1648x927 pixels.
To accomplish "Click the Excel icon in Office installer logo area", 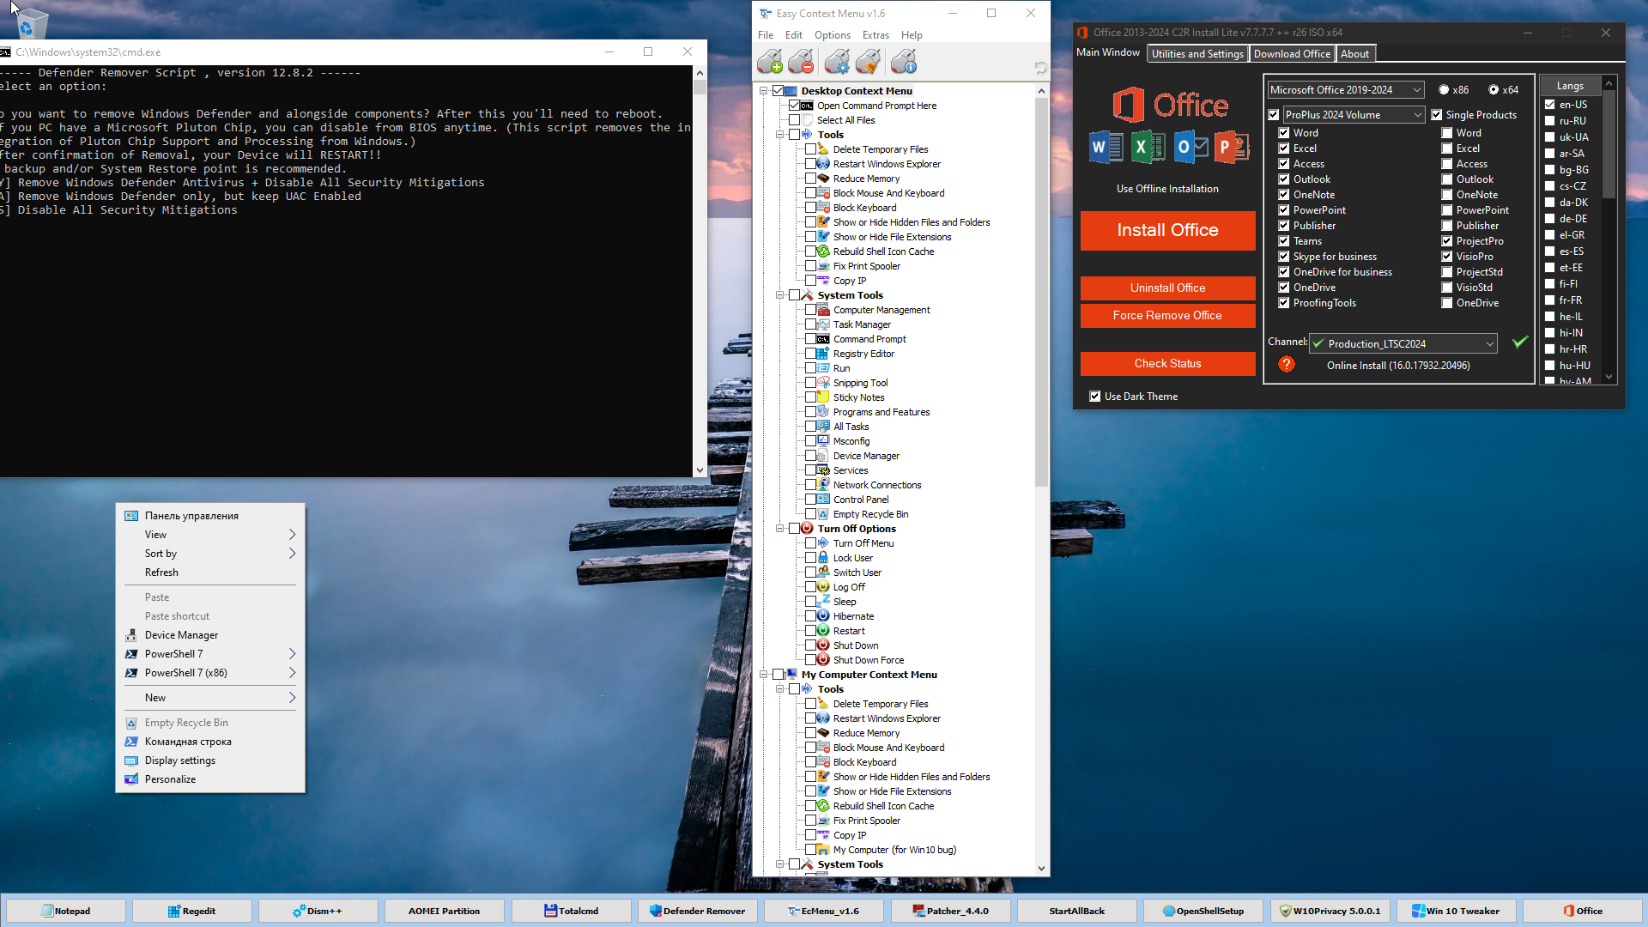I will [1148, 148].
